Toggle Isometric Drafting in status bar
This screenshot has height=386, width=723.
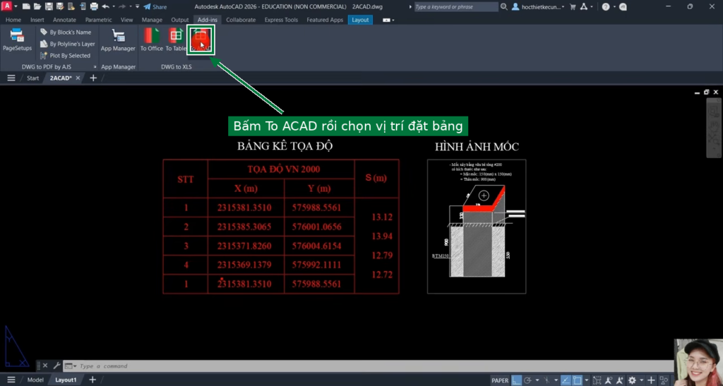pyautogui.click(x=547, y=380)
